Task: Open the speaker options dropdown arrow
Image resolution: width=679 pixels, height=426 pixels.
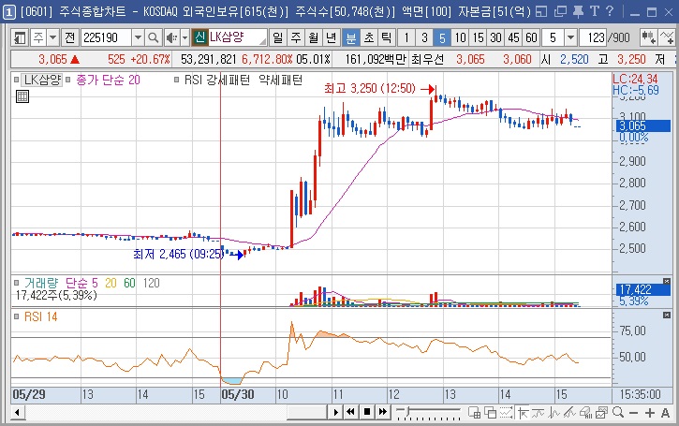Action: (x=185, y=37)
